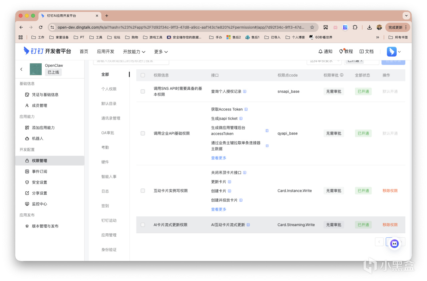Open the 通知 bell notifications
This screenshot has height=281, width=427.
coord(325,52)
